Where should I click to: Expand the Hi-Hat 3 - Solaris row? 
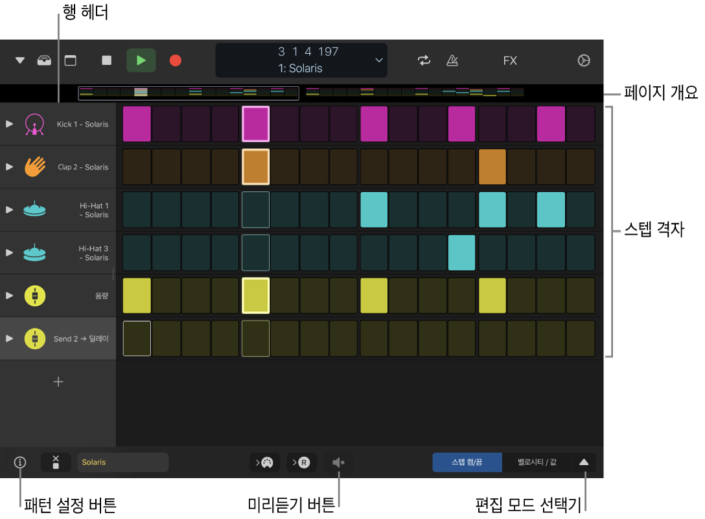coord(9,253)
